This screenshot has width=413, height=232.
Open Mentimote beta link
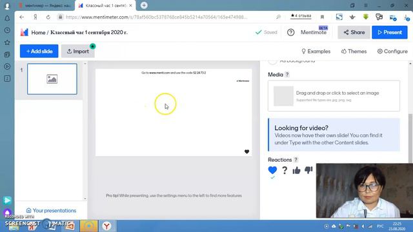tap(314, 32)
